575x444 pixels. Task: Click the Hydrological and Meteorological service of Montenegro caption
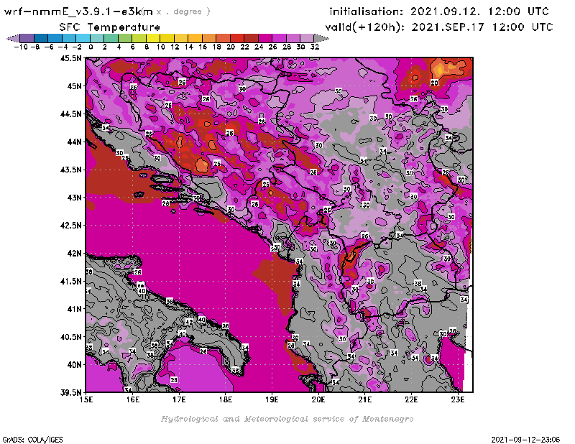287,419
